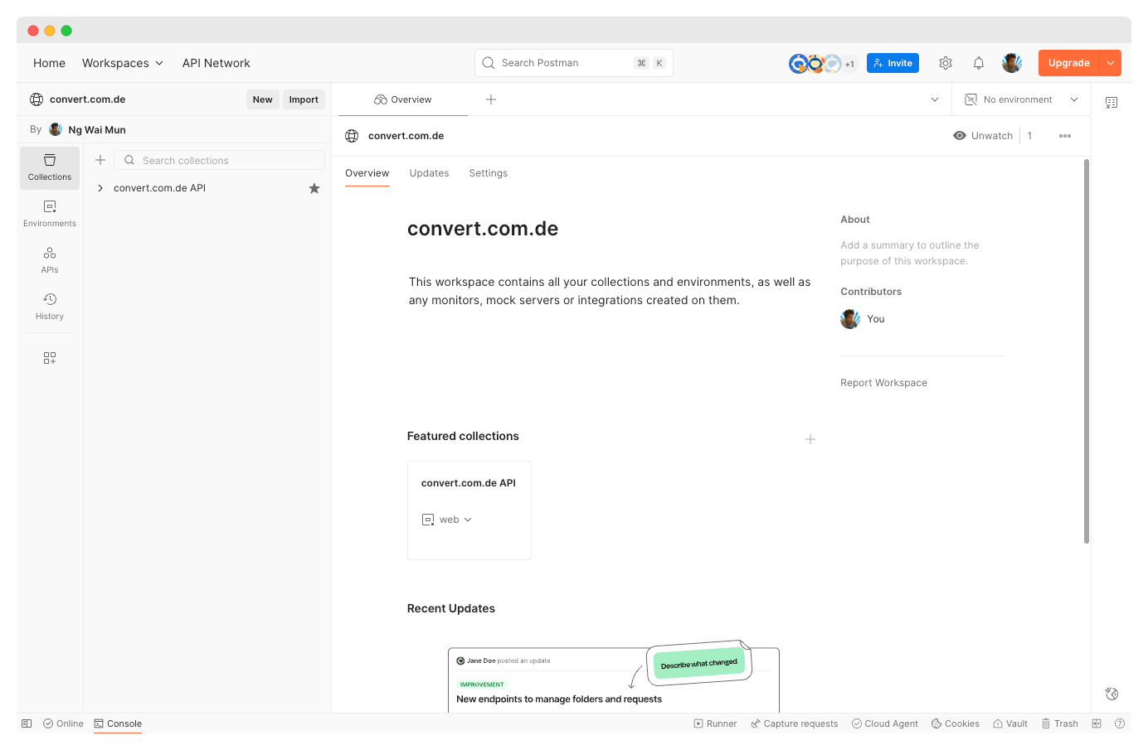This screenshot has height=750, width=1148.
Task: Open the Workspaces dropdown menu
Action: 123,63
